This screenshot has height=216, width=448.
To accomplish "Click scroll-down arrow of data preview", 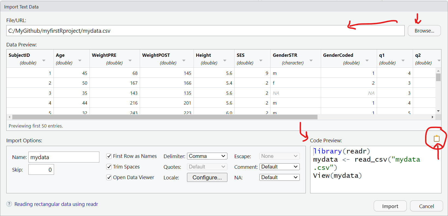I will (438, 111).
